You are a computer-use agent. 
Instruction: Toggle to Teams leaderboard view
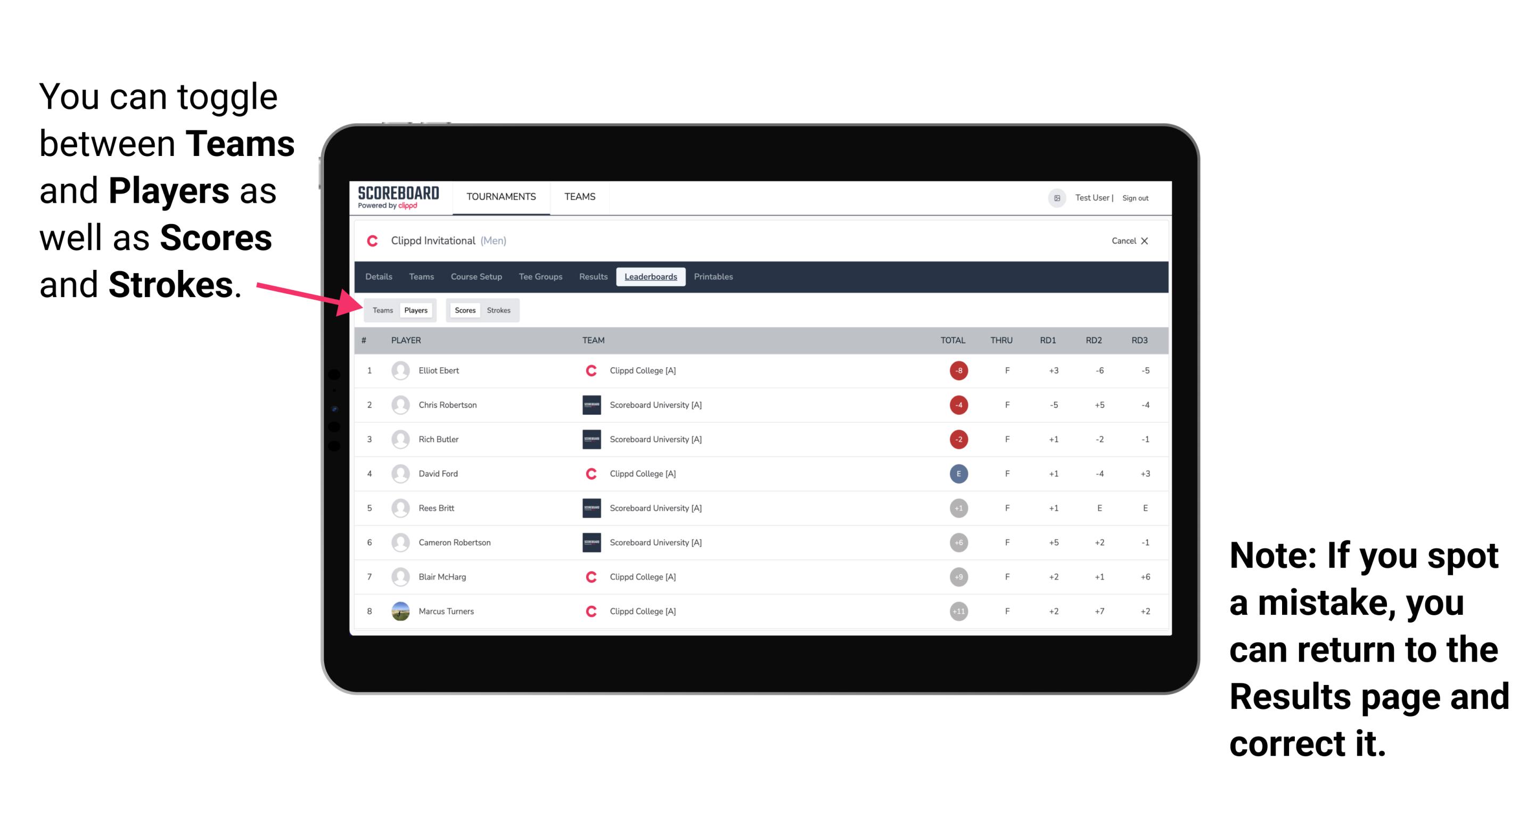tap(381, 310)
